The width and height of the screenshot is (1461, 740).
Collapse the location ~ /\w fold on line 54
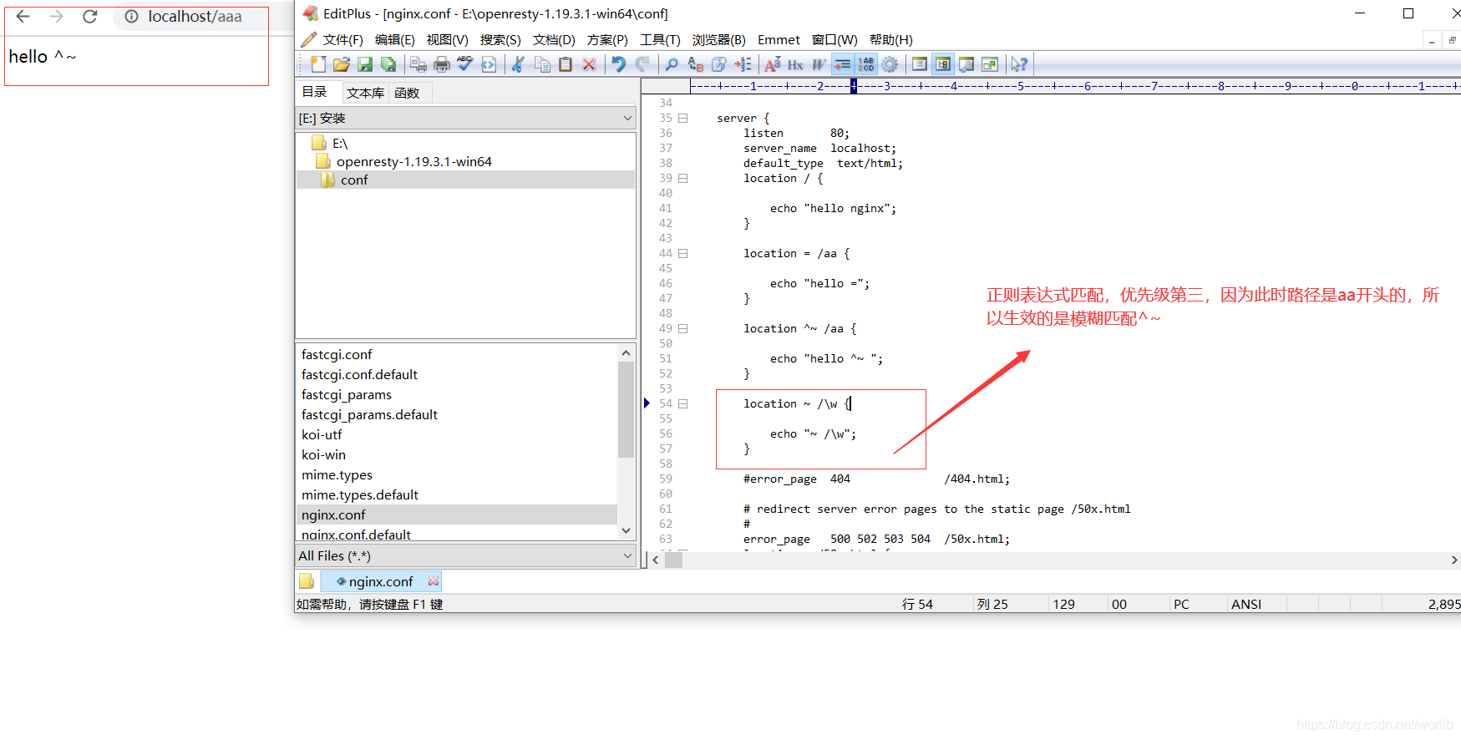(x=682, y=404)
